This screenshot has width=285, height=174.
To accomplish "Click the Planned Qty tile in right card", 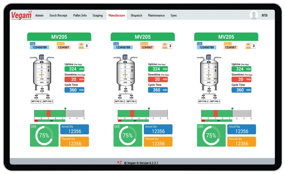I will click(241, 141).
